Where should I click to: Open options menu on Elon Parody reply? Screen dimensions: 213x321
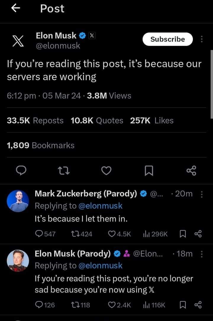202,254
